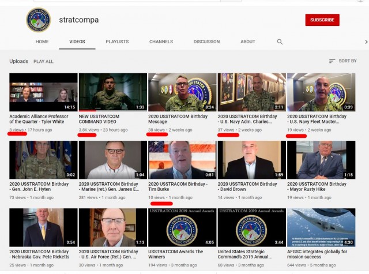The width and height of the screenshot is (369, 274).
Task: Click the '8 views • 17 hours ago' text
Action: click(31, 130)
